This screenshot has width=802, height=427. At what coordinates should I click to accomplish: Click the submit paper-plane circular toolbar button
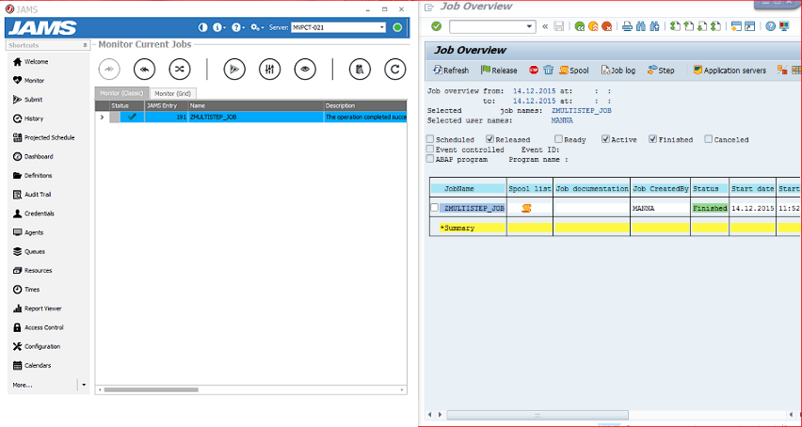click(234, 70)
